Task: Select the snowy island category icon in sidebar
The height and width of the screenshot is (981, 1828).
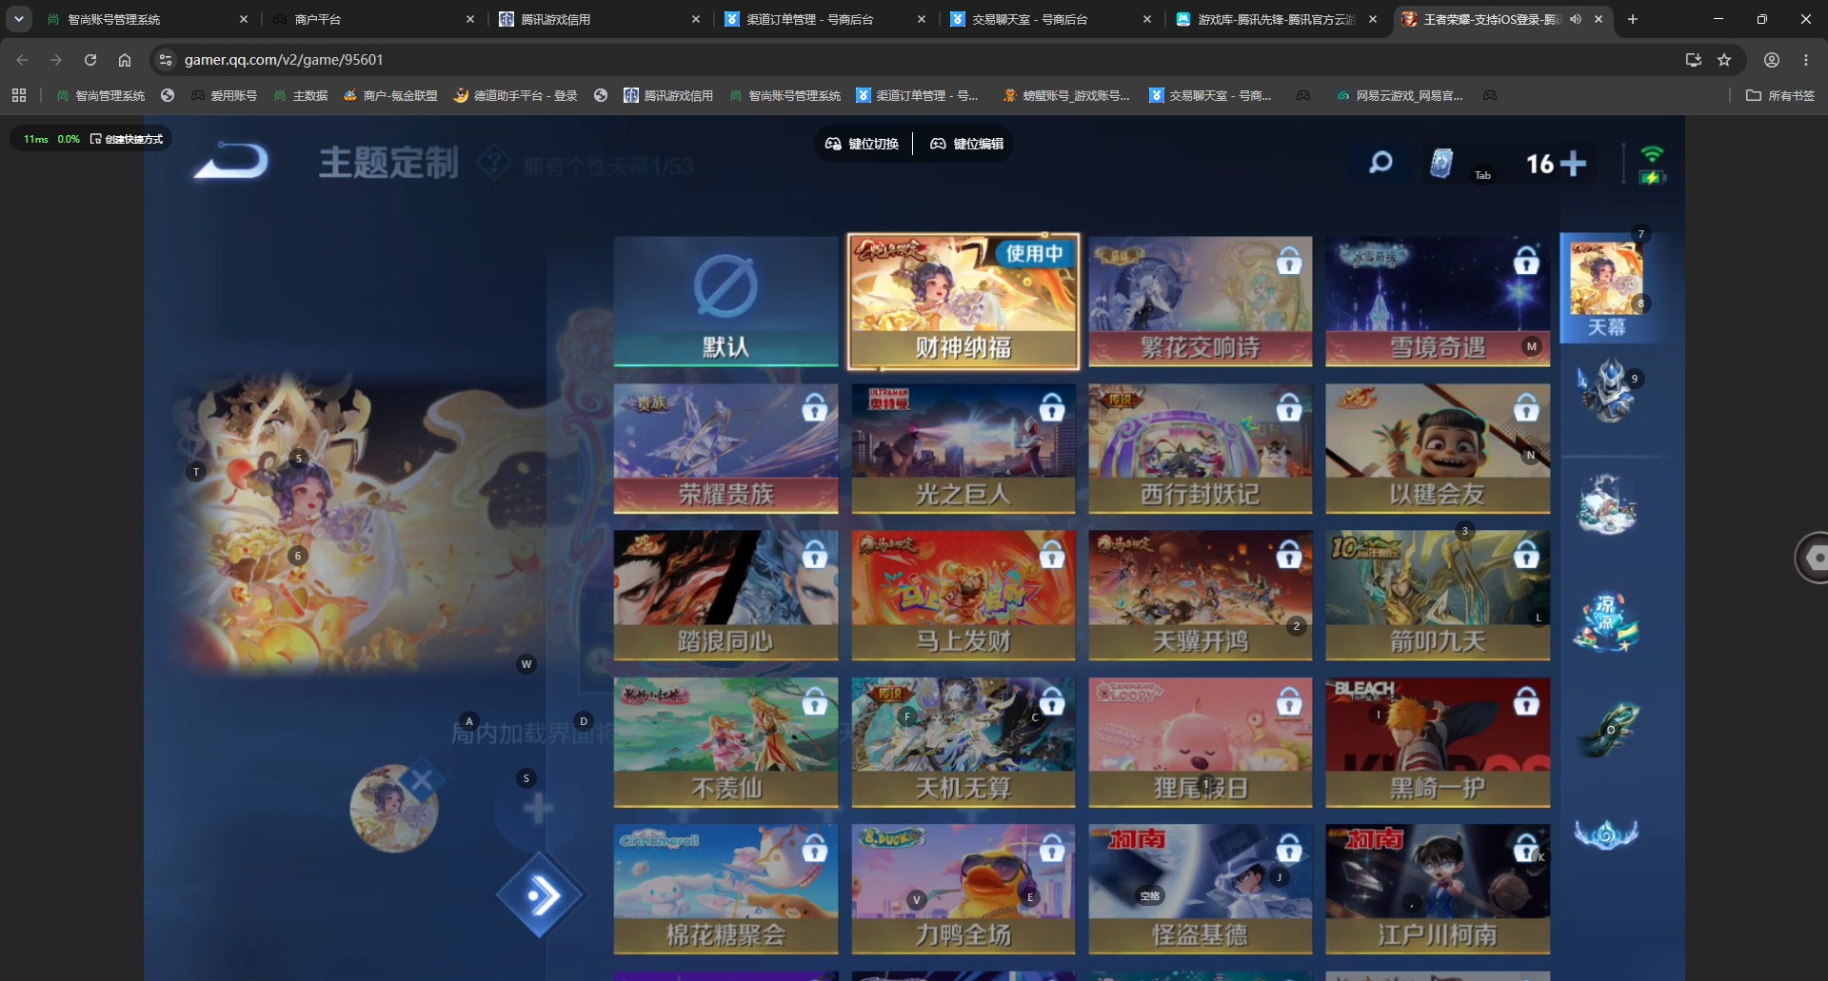Action: tap(1607, 503)
